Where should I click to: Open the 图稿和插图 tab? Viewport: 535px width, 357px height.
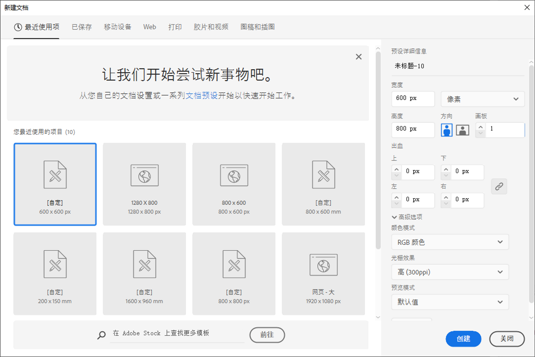(257, 27)
